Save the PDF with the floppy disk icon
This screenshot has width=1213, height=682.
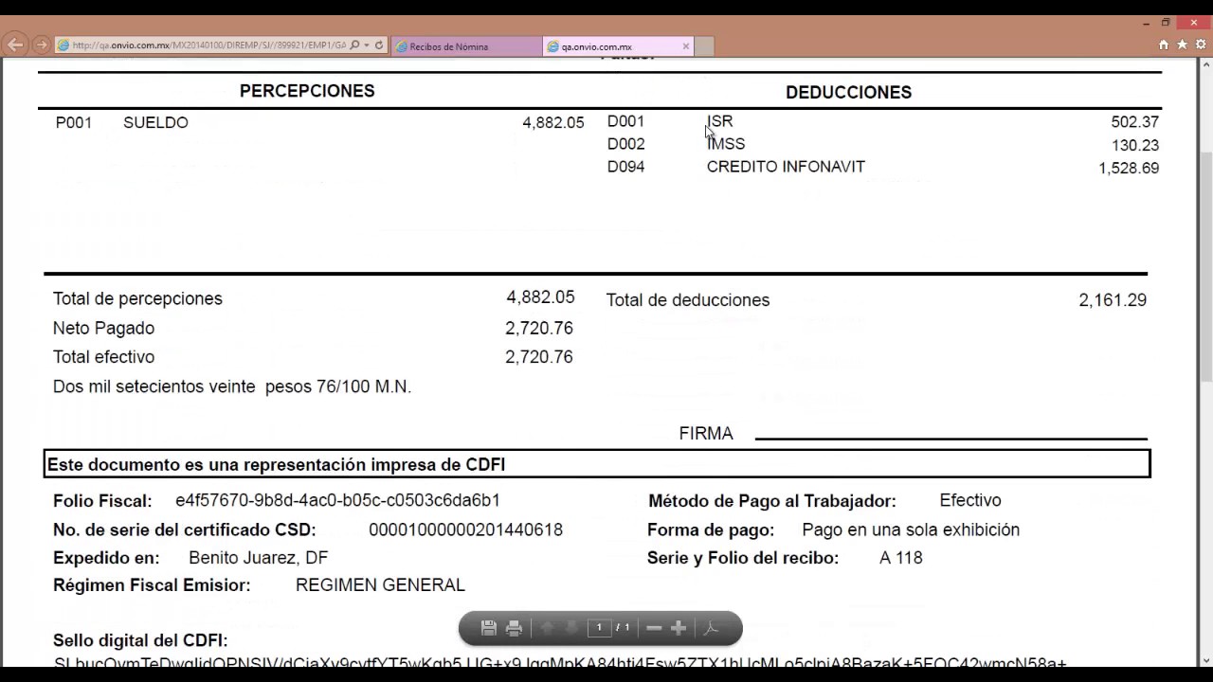pos(489,628)
